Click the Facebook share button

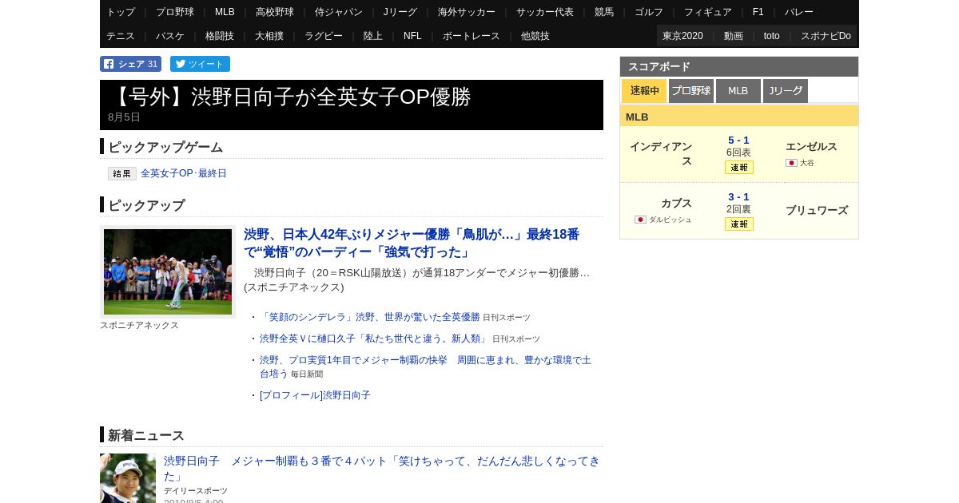pyautogui.click(x=130, y=64)
